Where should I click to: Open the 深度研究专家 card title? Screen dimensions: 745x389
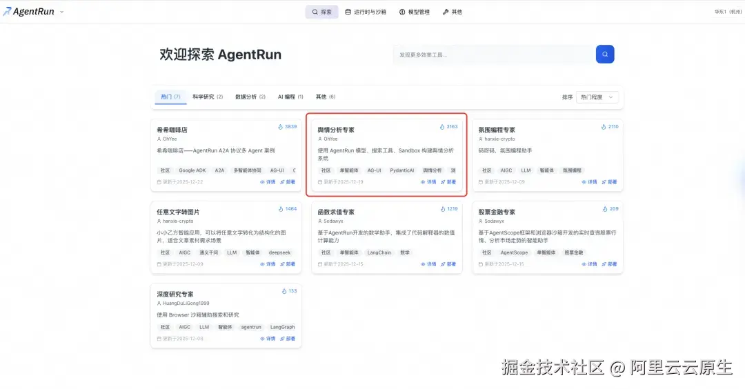tap(175, 294)
